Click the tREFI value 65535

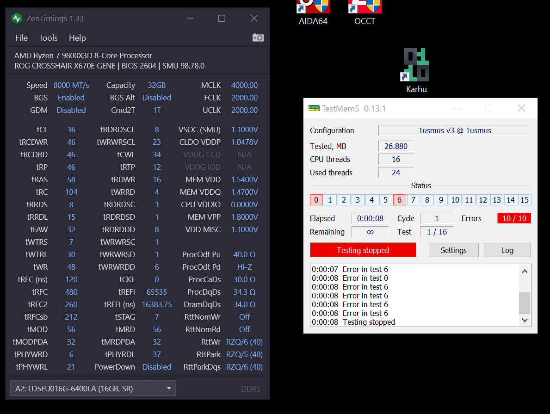pos(157,292)
